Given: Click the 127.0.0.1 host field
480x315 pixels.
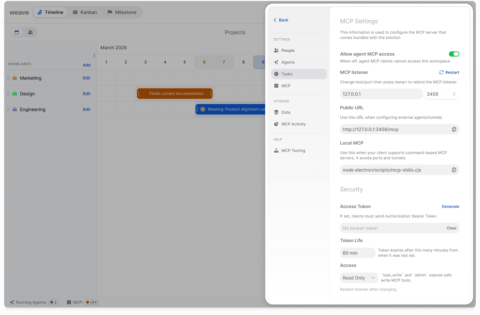Looking at the screenshot, I should (381, 94).
